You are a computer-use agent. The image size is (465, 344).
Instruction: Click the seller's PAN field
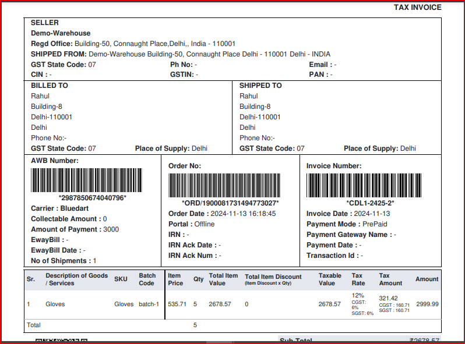[x=320, y=75]
